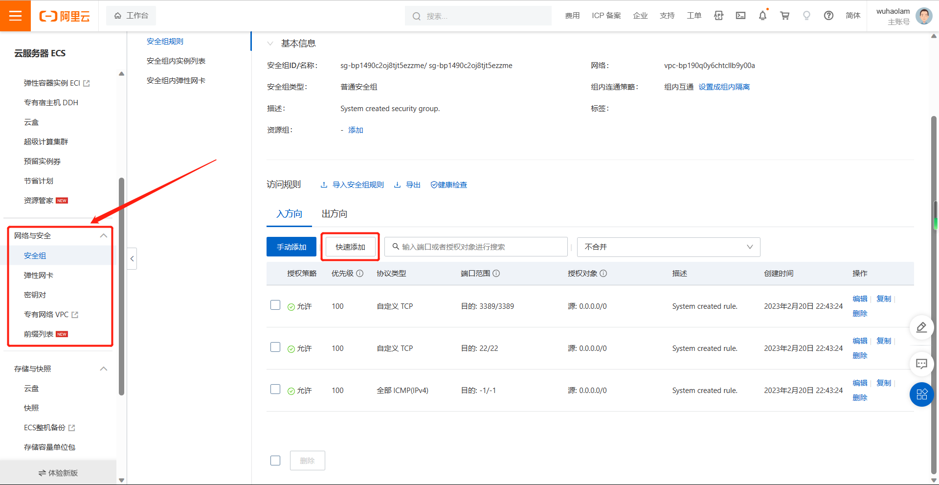Click the export download icon
939x485 pixels.
coord(397,185)
